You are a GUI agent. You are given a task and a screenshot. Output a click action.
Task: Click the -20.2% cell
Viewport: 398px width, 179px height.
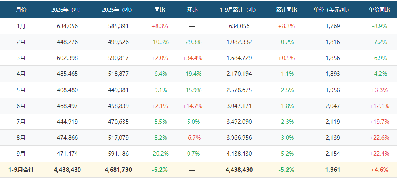coord(160,154)
